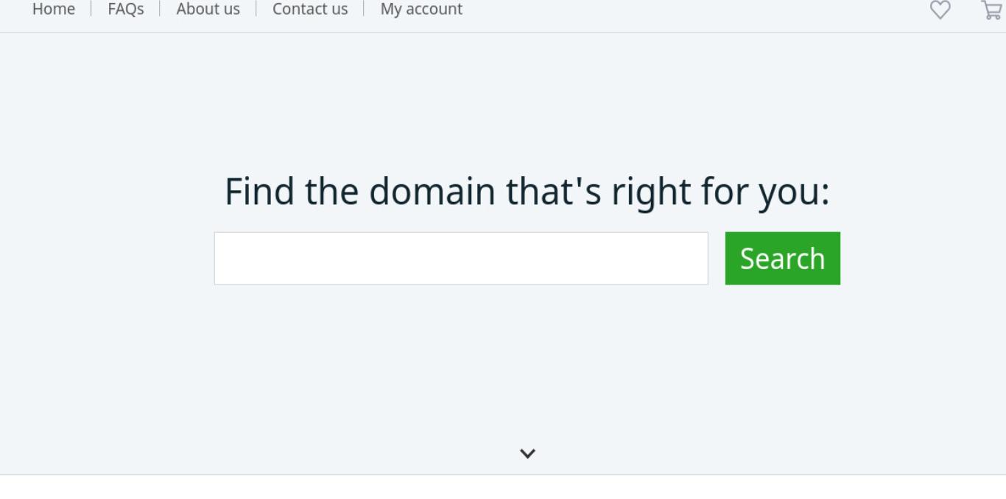Select Home in the navigation bar
This screenshot has height=499, width=1006.
[x=54, y=9]
